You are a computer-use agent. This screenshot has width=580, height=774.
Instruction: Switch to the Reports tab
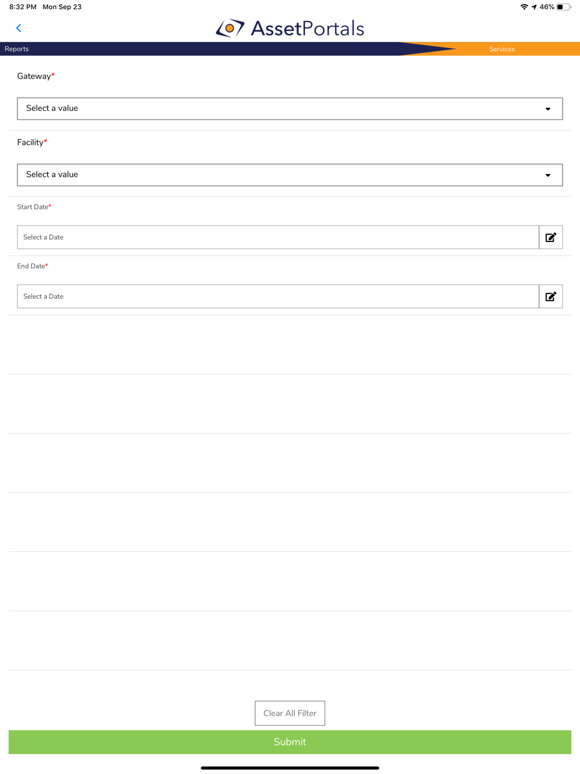17,49
